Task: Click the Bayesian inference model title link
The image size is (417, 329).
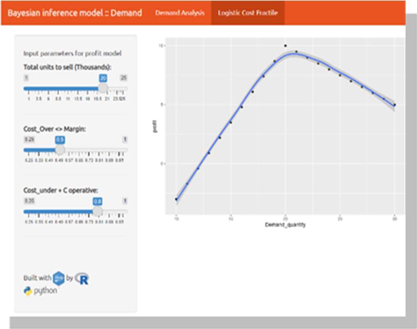Action: point(75,13)
